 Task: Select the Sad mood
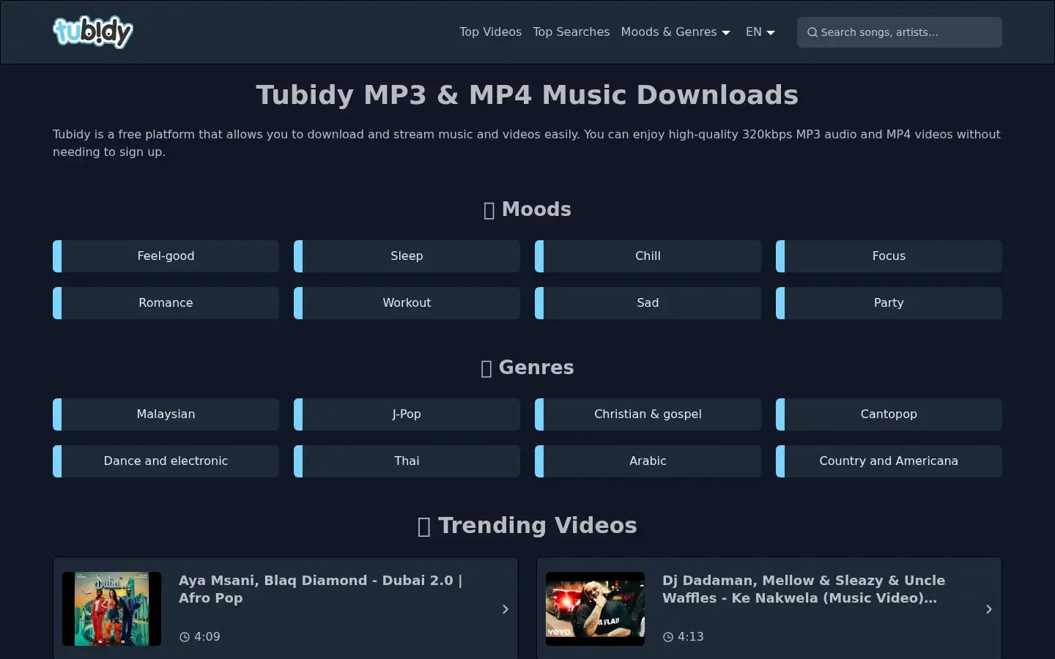pos(648,303)
